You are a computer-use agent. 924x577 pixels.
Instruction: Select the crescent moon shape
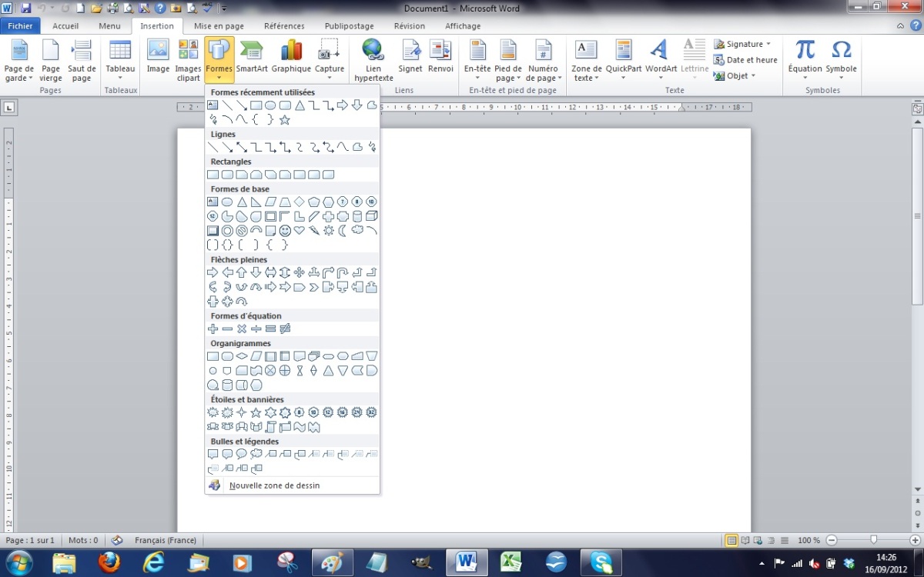tap(343, 231)
